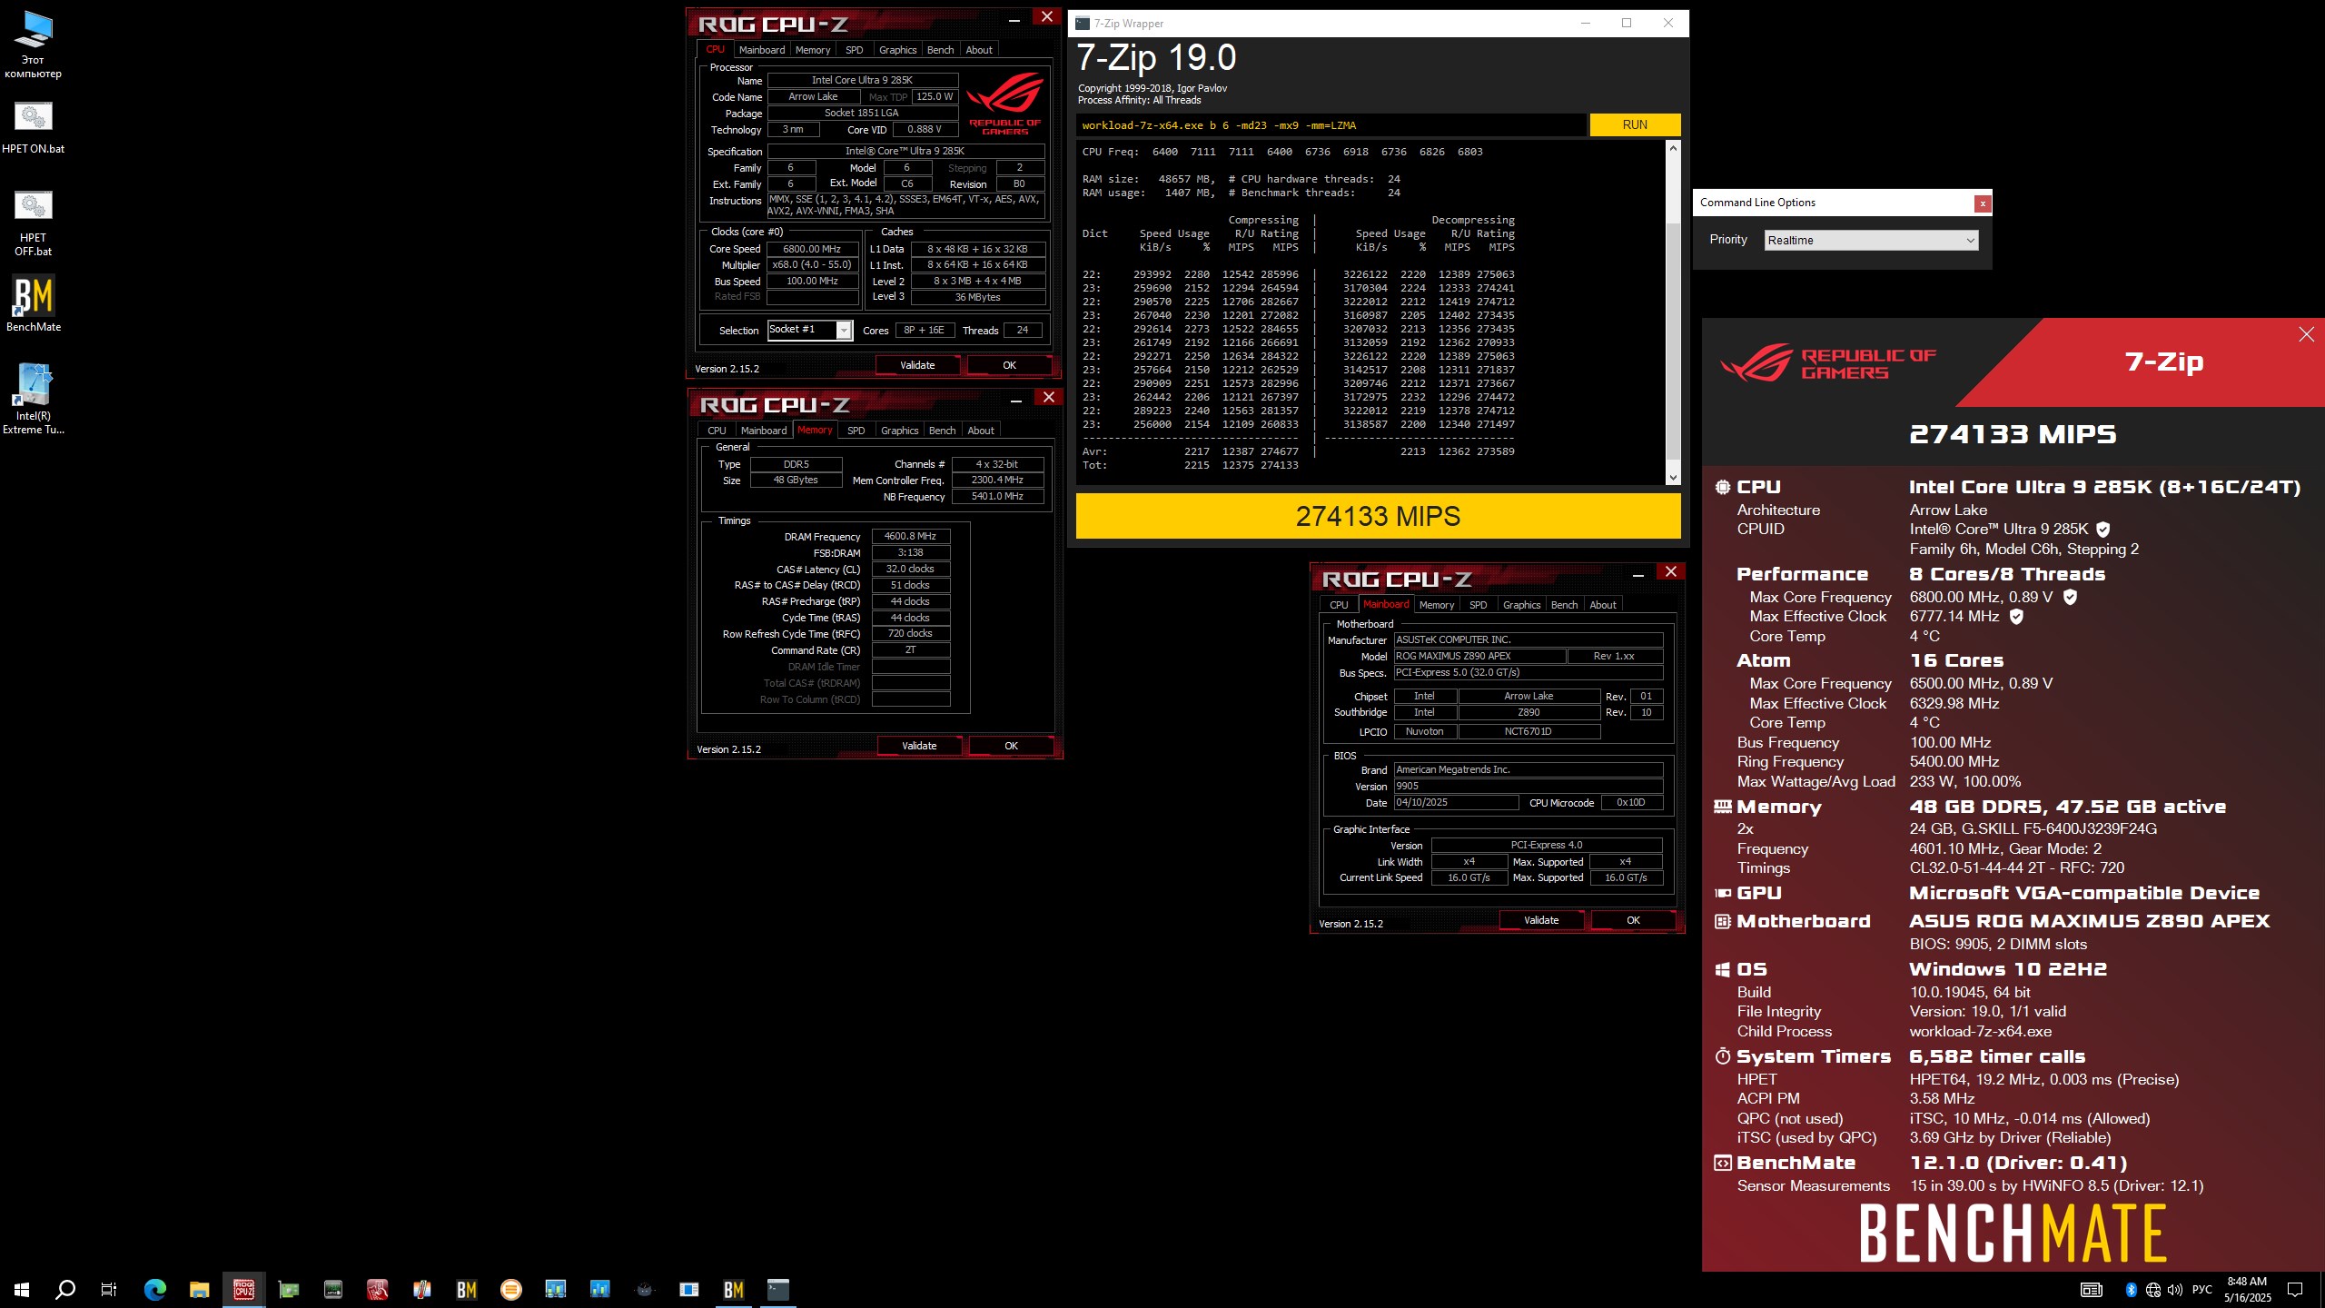Open Bench tab in CPU-tab CPU-Z window
Viewport: 2325px width, 1308px height.
pyautogui.click(x=940, y=50)
